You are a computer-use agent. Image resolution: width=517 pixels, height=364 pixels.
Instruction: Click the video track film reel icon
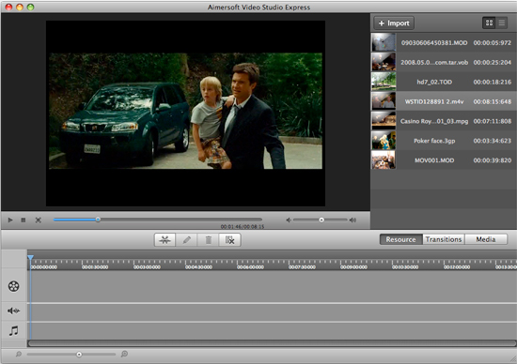pos(13,286)
